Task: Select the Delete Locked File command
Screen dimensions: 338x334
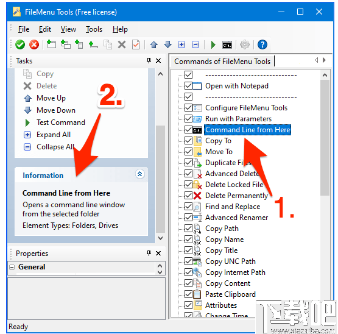Action: [x=234, y=185]
